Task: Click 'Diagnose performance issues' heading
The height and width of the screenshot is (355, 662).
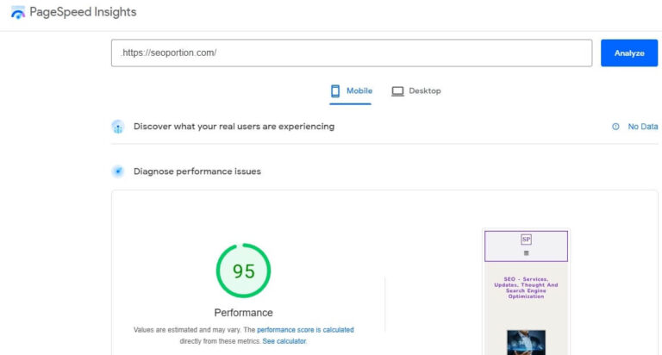Action: click(197, 171)
